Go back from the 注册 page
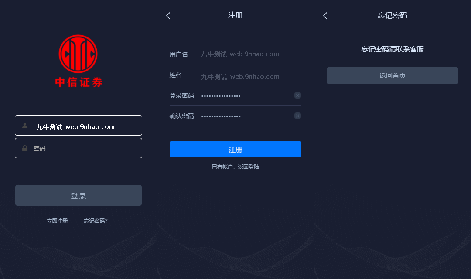 pyautogui.click(x=168, y=16)
